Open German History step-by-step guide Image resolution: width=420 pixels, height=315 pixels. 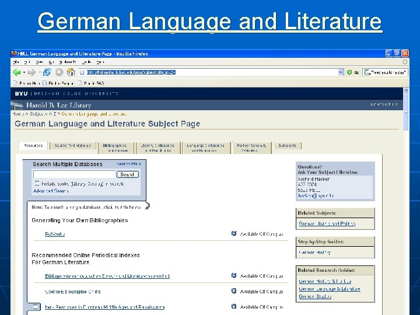point(314,253)
